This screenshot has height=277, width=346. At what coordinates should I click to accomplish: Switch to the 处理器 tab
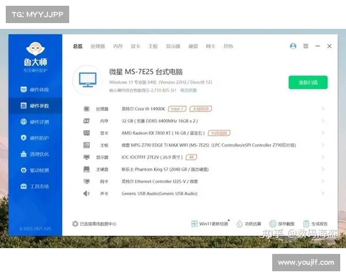coord(97,46)
